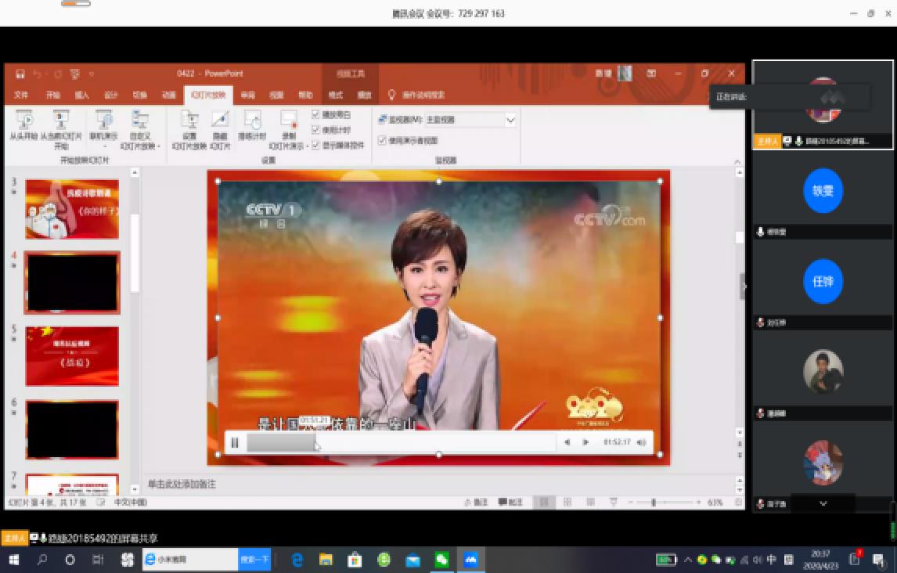Open the 文件 (File) menu tab
Viewport: 897px width, 573px height.
point(21,95)
